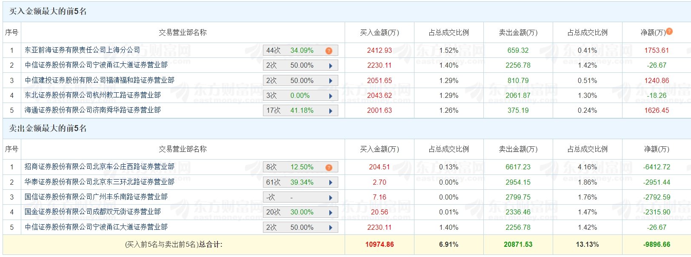Open 中信建投证券福清福和路证券营业部 link
Image resolution: width=691 pixels, height=257 pixels.
100,80
